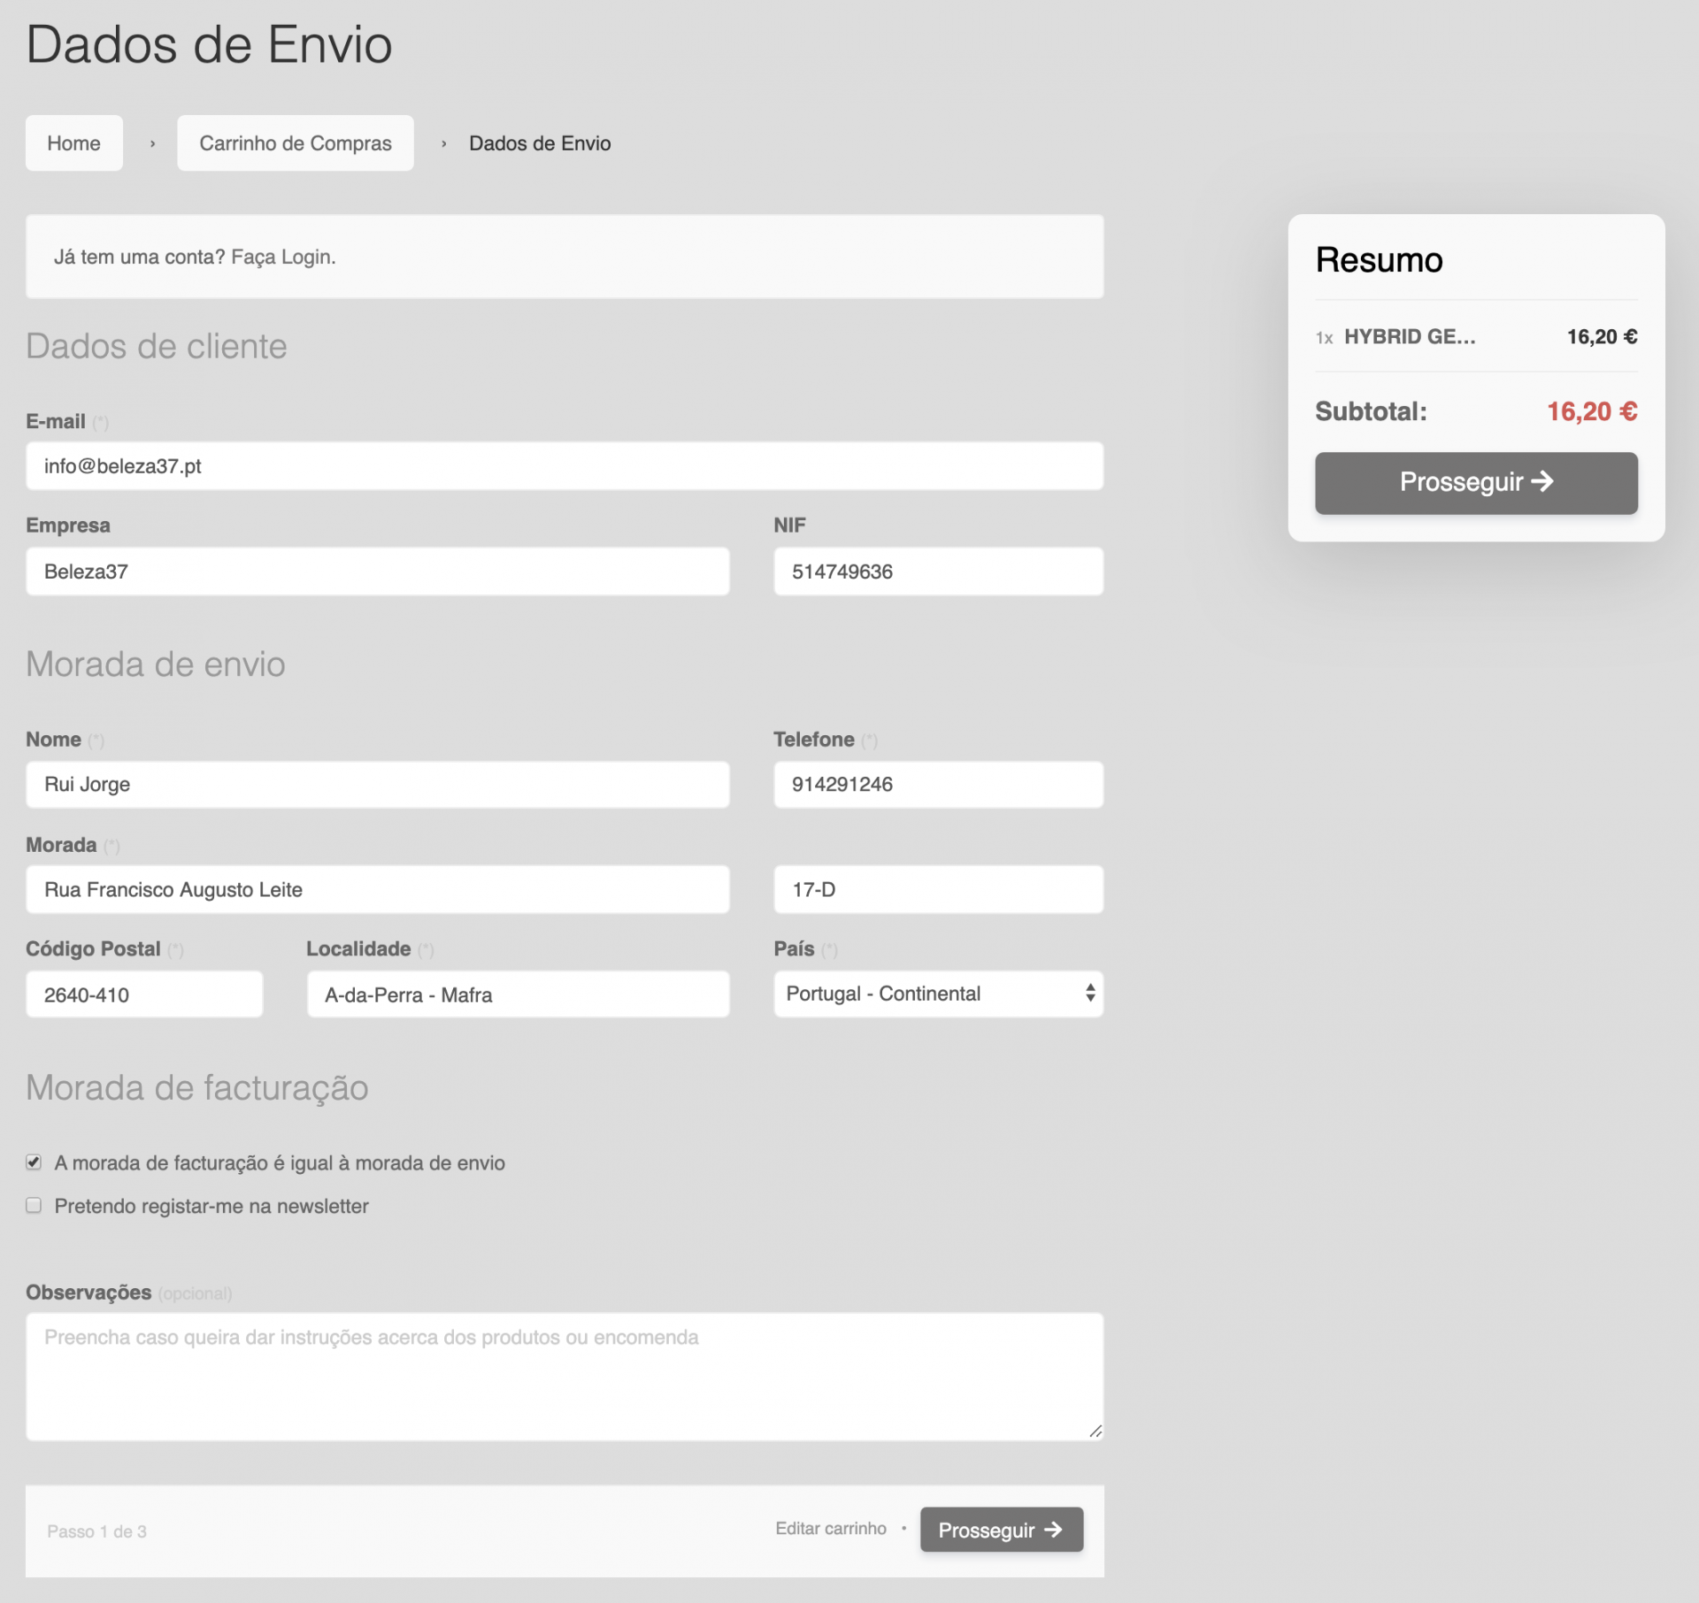Image resolution: width=1699 pixels, height=1603 pixels.
Task: Enable the newsletter registration checkbox
Action: click(x=34, y=1205)
